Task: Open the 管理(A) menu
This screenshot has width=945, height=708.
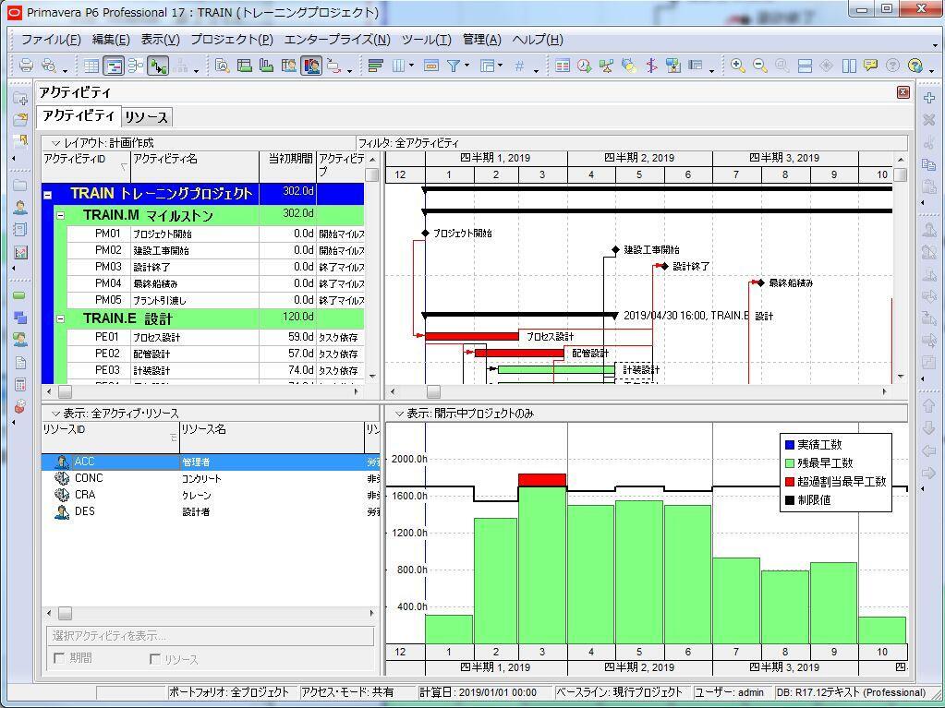Action: pyautogui.click(x=482, y=40)
